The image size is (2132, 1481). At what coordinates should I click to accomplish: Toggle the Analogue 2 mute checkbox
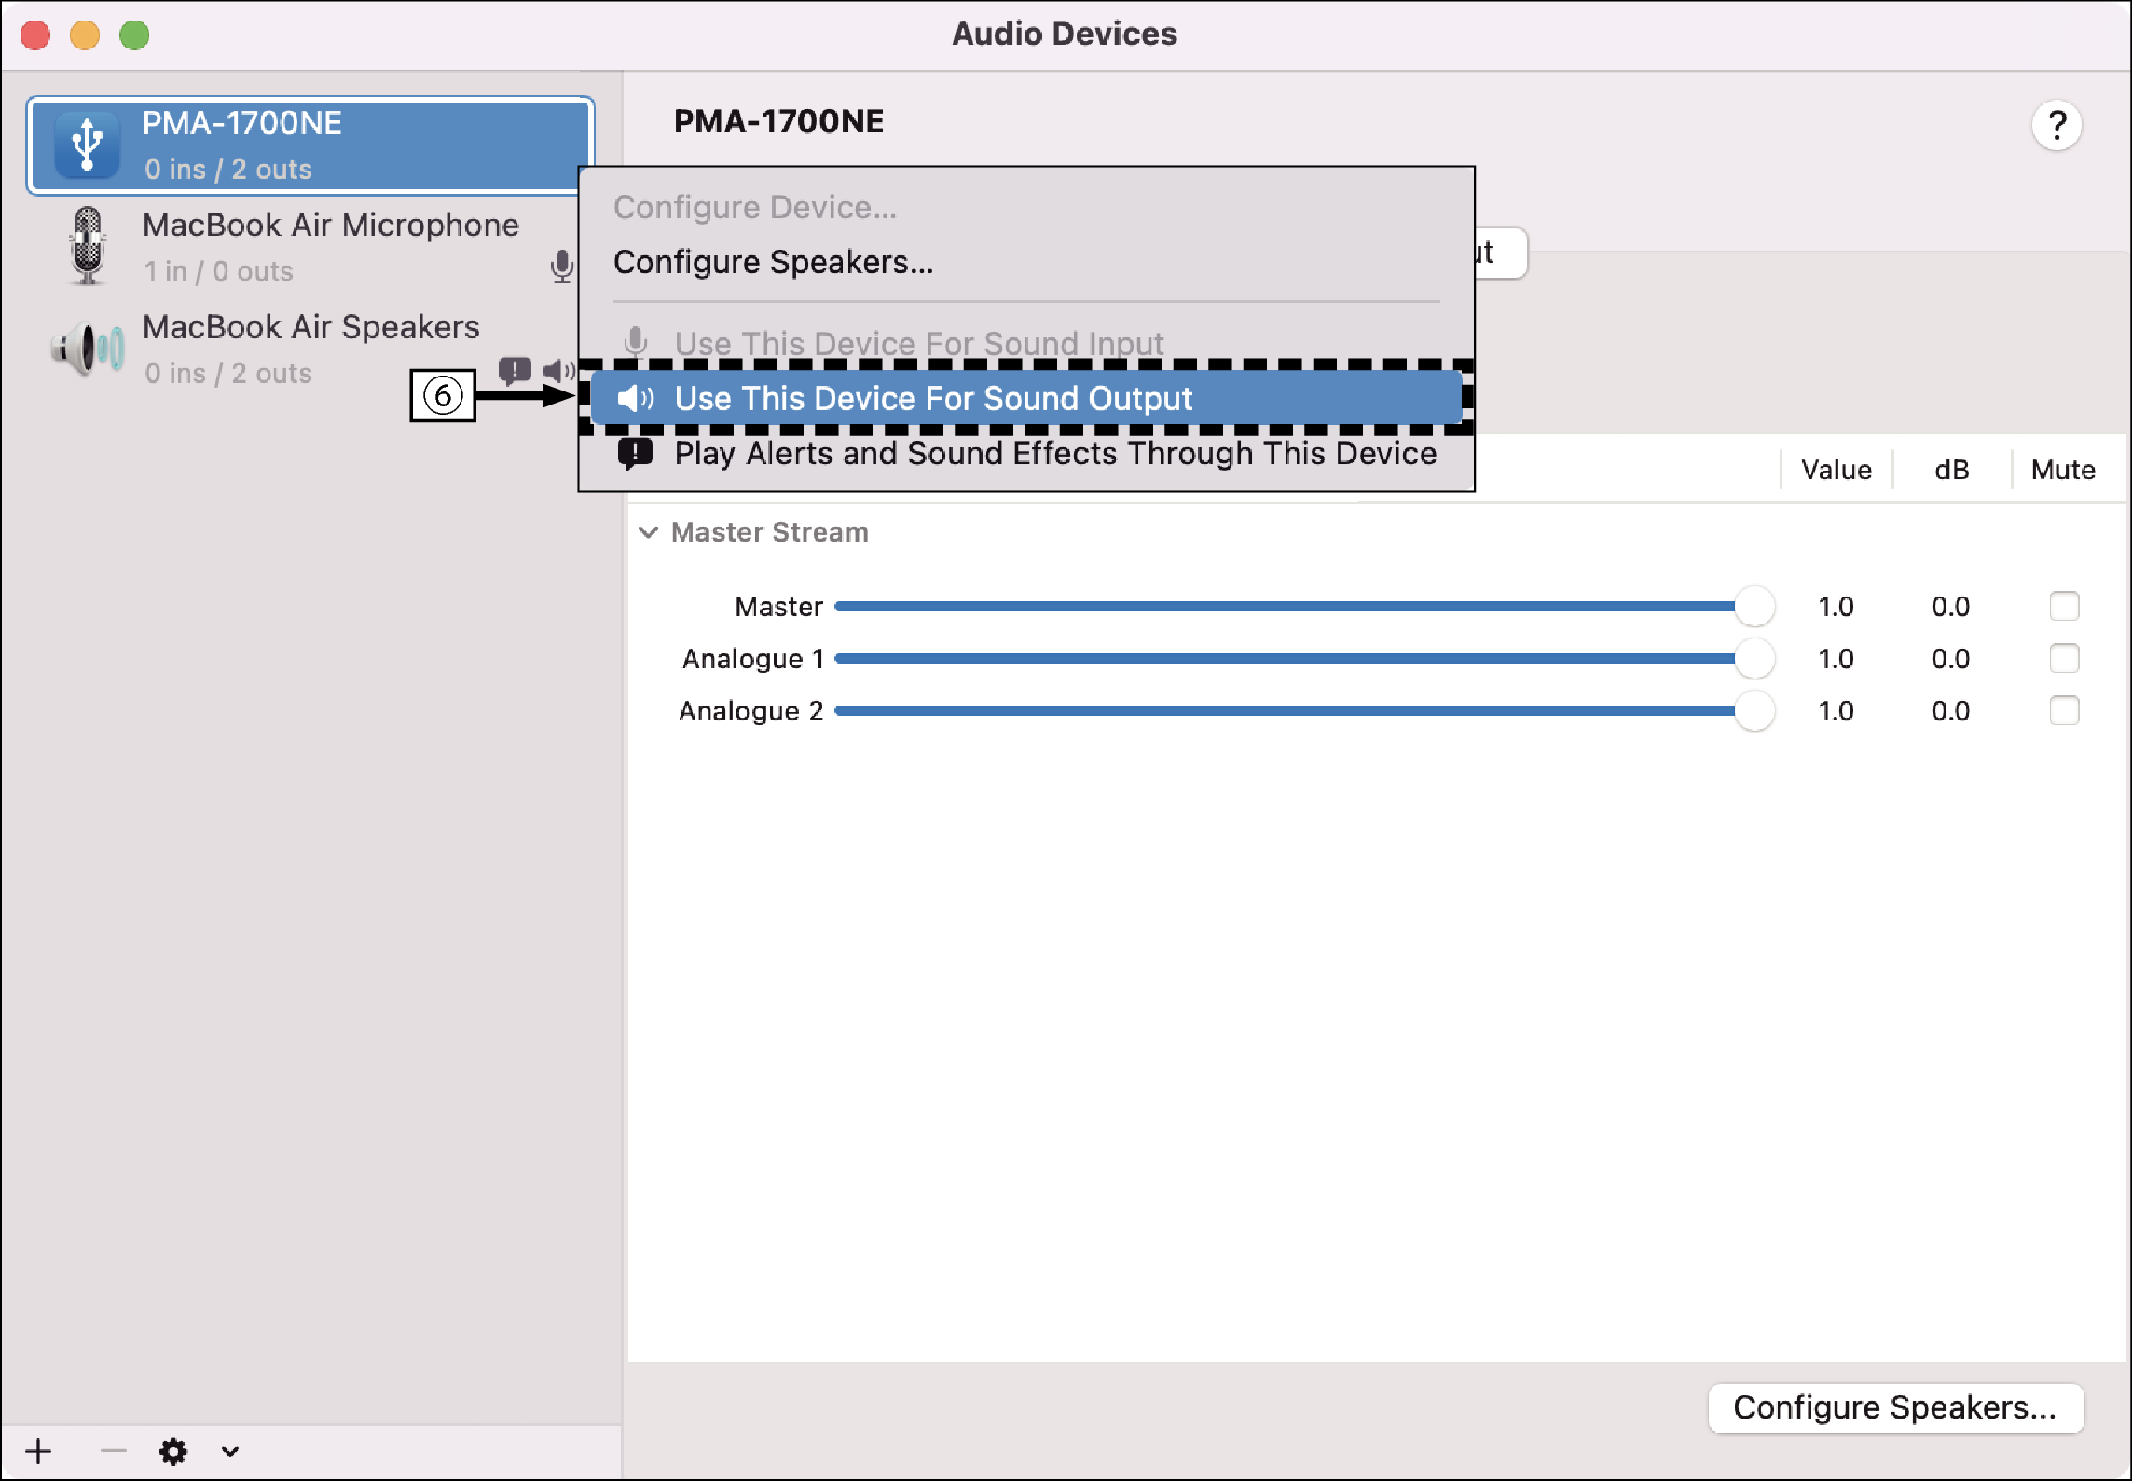[x=2064, y=710]
